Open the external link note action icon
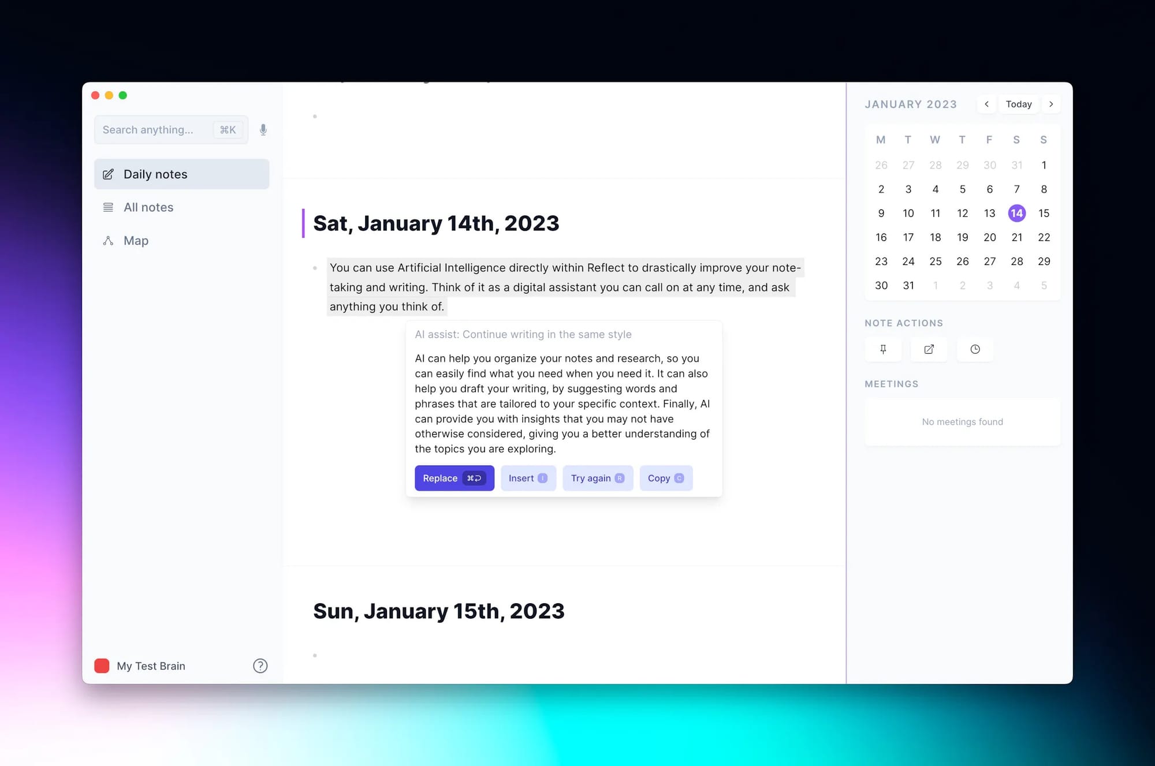 click(x=929, y=348)
